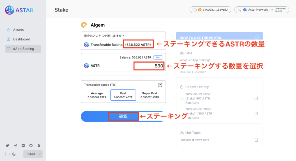This screenshot has width=296, height=161.
Task: Click the 確認 confirm button
Action: point(123,116)
